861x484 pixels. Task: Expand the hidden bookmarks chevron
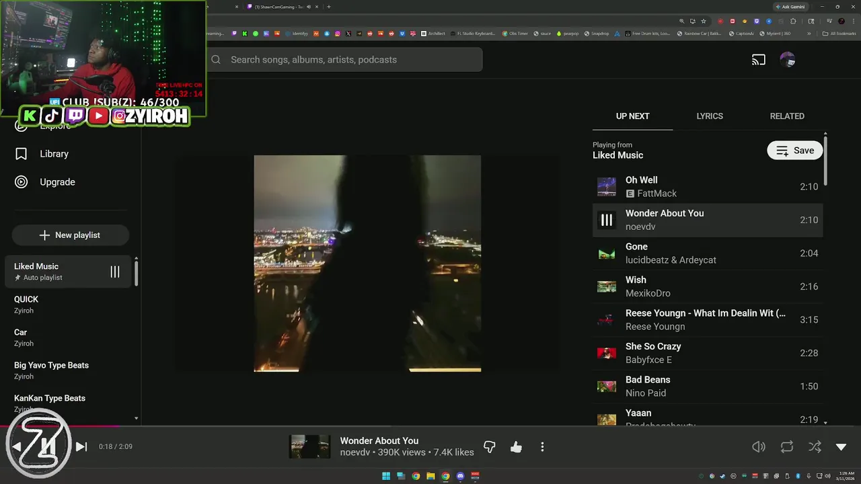point(809,34)
